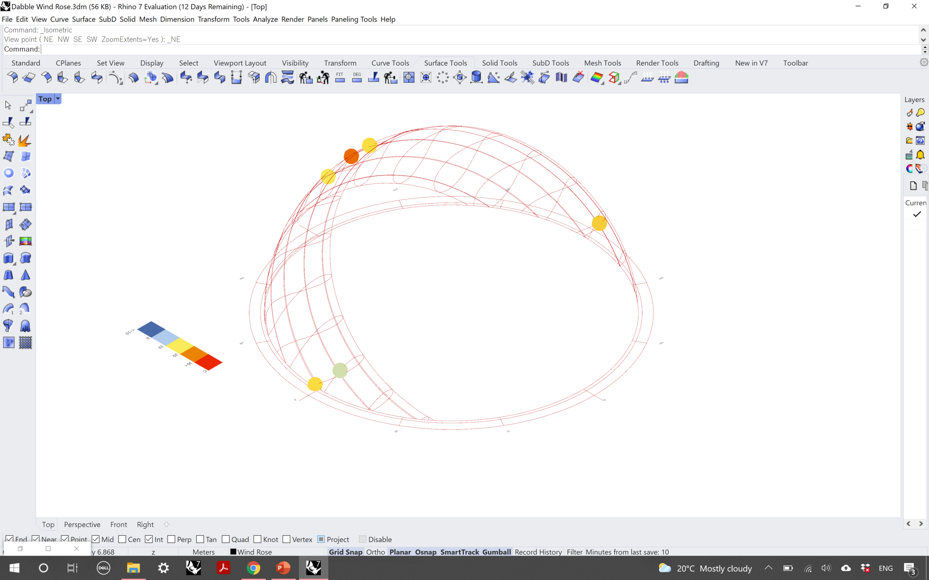Viewport: 929px width, 580px height.
Task: Enable the Tan osnap checkbox
Action: 200,539
